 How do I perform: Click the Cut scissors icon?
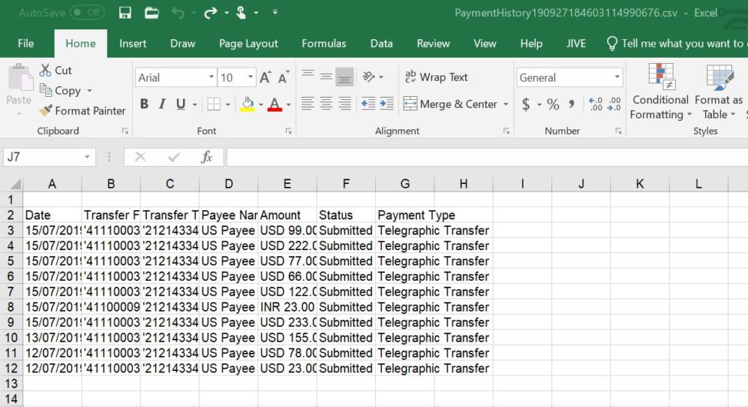[x=45, y=70]
